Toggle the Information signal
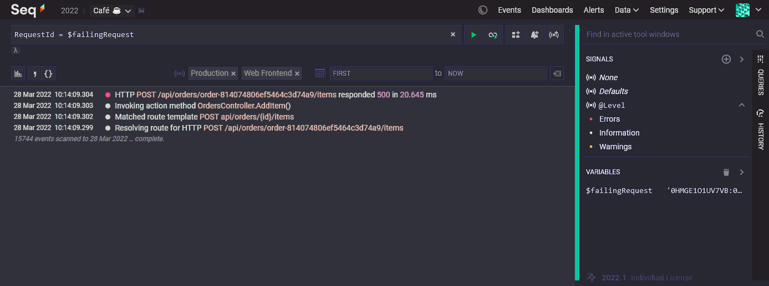Viewport: 769px width, 286px height. click(619, 133)
